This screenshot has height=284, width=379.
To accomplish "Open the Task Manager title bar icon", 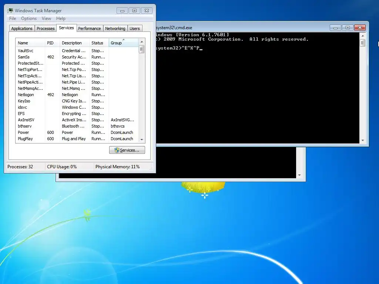I will click(10, 11).
